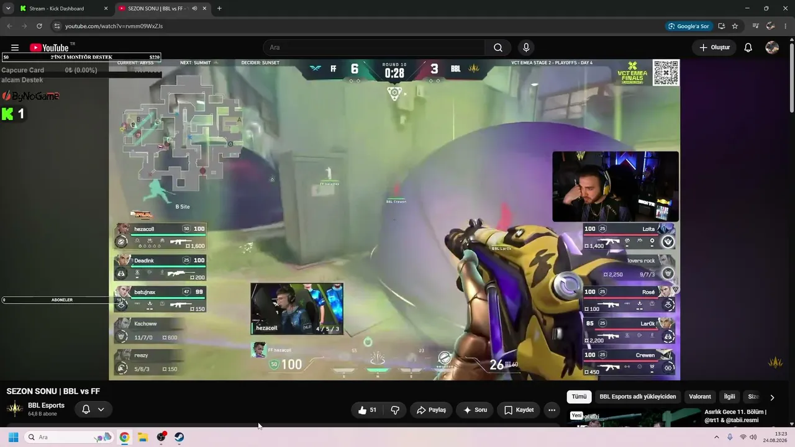Go forward in browser history
This screenshot has width=795, height=447.
(x=24, y=26)
